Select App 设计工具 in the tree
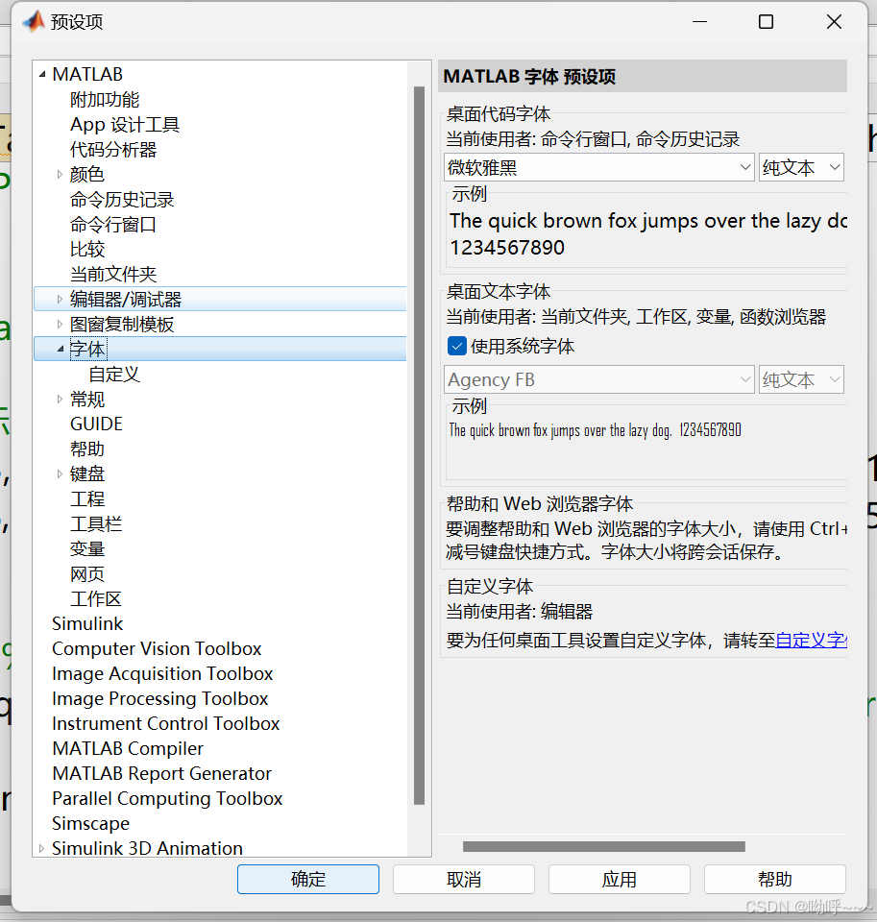 click(125, 125)
